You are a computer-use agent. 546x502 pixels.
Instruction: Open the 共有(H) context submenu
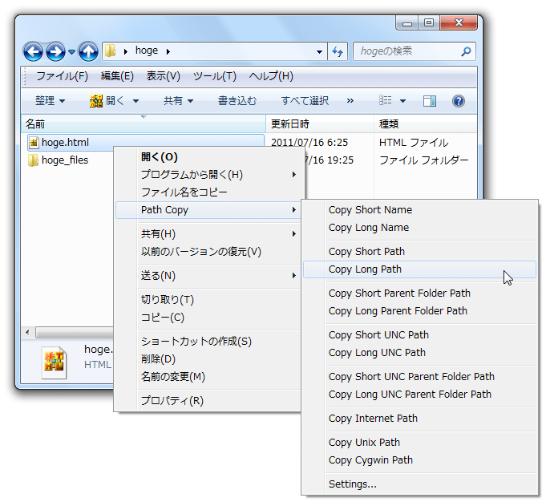point(208,233)
